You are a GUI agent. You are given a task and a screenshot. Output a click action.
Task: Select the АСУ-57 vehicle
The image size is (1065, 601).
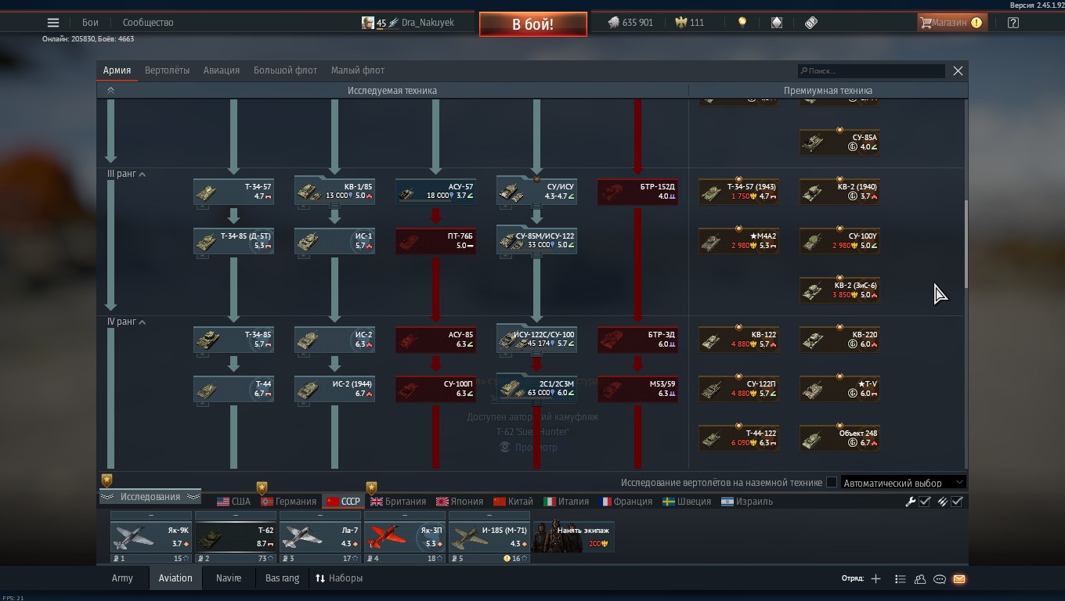[x=435, y=192]
